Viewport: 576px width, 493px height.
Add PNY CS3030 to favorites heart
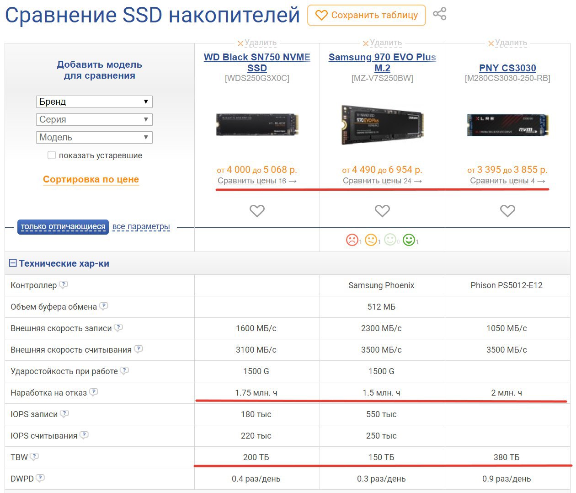507,211
